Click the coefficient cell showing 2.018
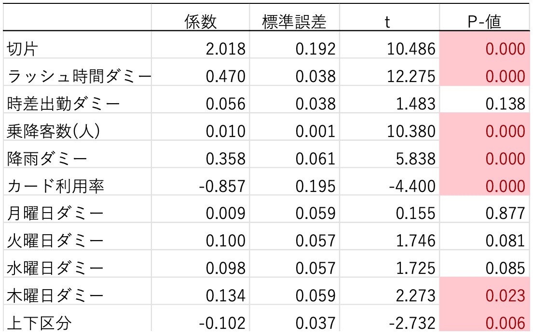Image resolution: width=533 pixels, height=335 pixels. (x=225, y=49)
